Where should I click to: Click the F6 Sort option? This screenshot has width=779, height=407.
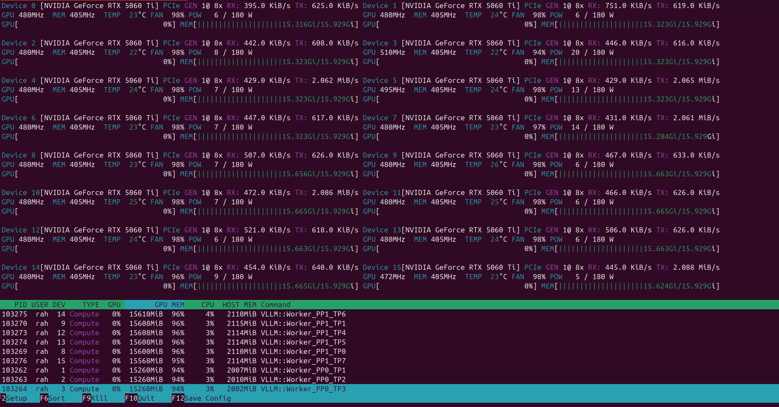coord(53,398)
